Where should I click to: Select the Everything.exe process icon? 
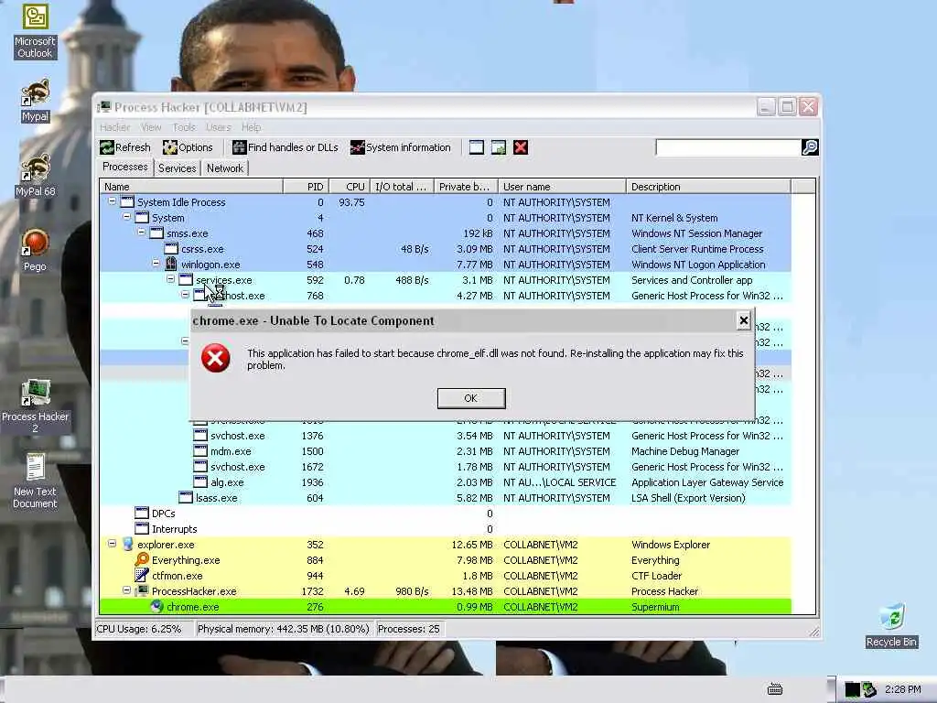tap(142, 560)
